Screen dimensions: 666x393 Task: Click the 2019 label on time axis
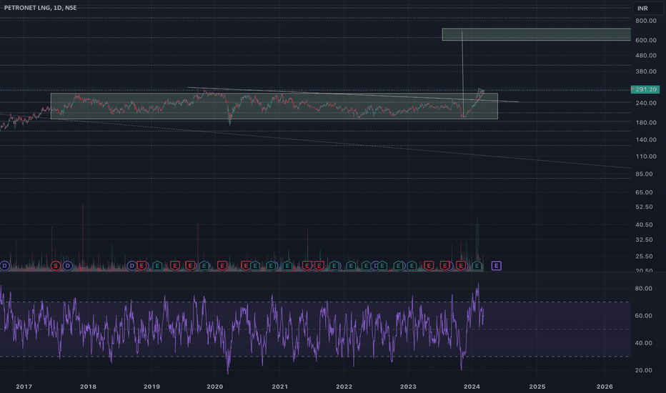point(151,386)
